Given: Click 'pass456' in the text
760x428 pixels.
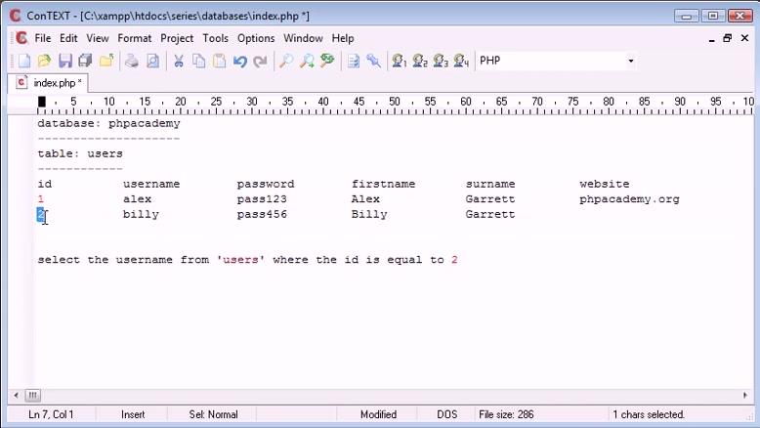Looking at the screenshot, I should click(x=262, y=214).
